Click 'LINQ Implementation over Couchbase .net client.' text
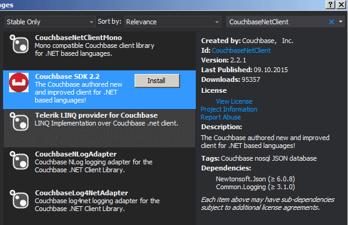The width and height of the screenshot is (348, 225). point(106,123)
